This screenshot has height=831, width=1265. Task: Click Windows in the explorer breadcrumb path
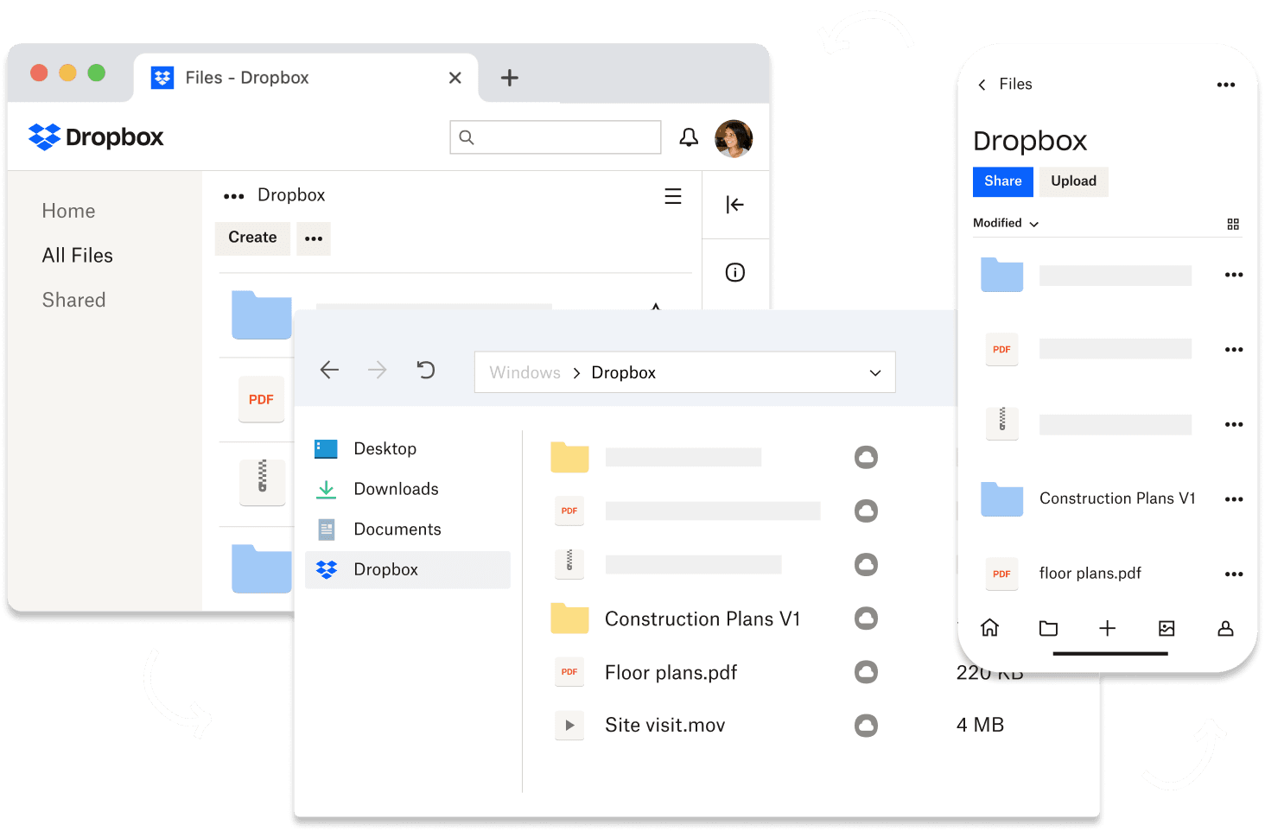tap(525, 372)
